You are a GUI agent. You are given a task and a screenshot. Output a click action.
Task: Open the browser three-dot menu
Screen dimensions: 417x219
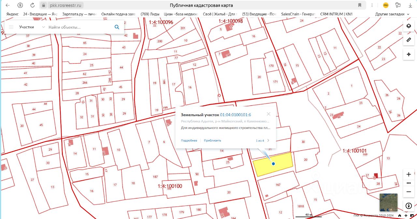tap(372, 5)
